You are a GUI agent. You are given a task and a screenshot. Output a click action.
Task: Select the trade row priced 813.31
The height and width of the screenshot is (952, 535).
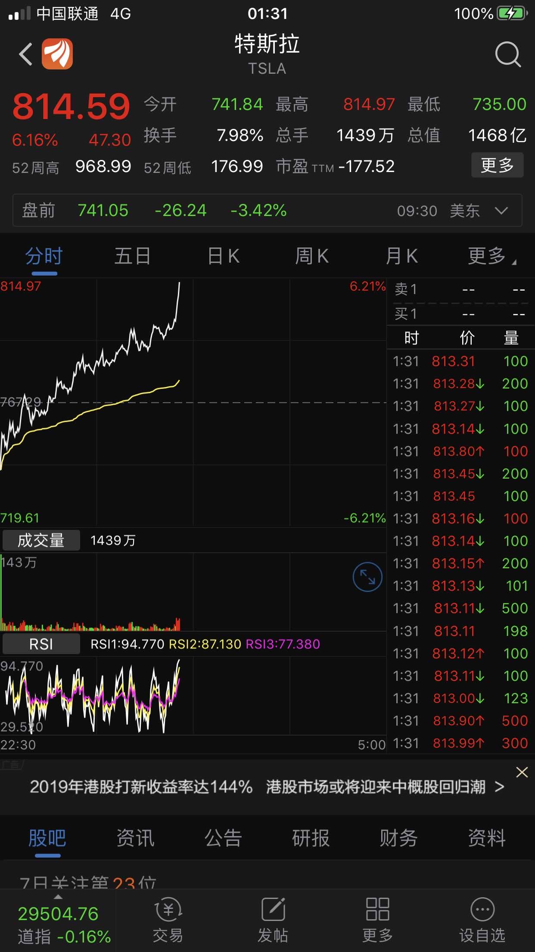(x=460, y=361)
